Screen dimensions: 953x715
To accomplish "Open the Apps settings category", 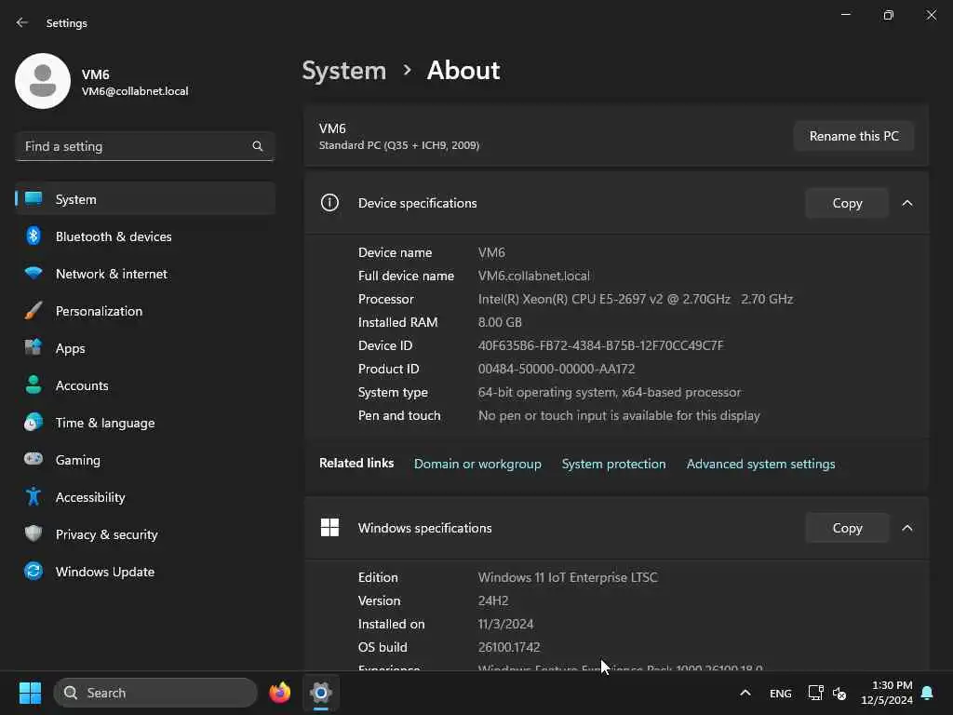I will click(x=145, y=348).
